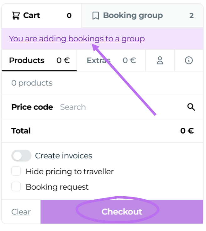Focus the Price code search field
The image size is (206, 231).
coord(119,107)
